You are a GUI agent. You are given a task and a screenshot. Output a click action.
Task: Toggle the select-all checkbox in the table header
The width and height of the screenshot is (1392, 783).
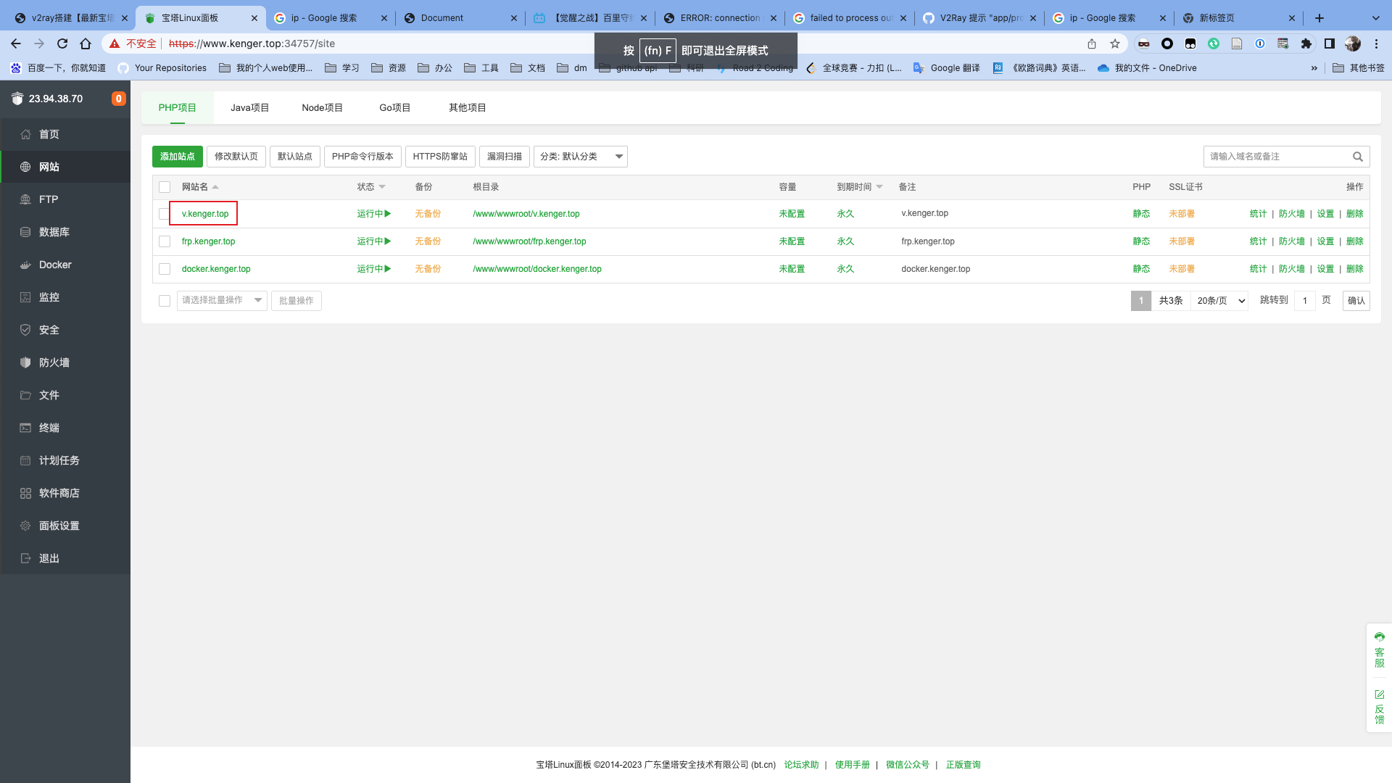[x=165, y=187]
